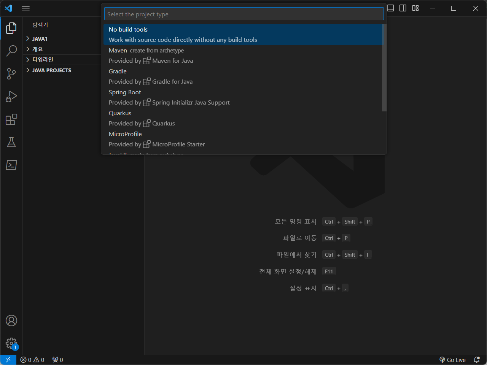
Task: Click the Maven for Java extension icon
Action: coord(146,60)
